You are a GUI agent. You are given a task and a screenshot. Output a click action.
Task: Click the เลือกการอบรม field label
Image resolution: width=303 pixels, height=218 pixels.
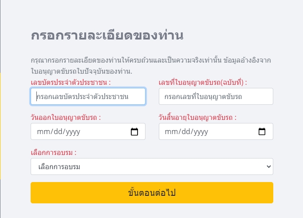[x=53, y=153]
